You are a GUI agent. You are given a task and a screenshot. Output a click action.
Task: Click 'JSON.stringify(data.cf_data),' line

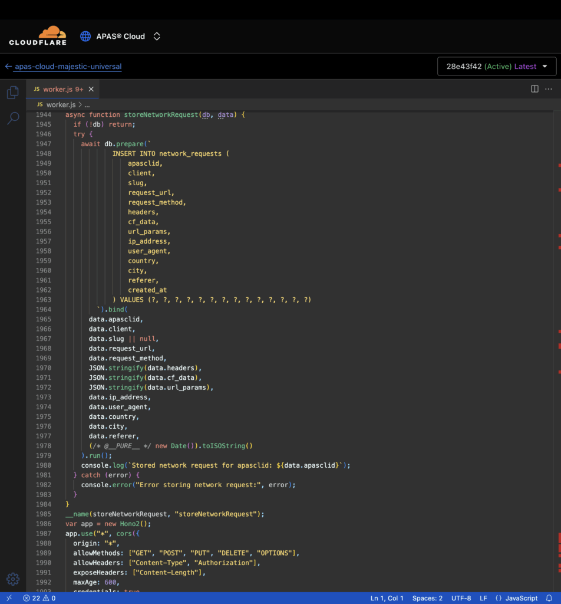coord(145,377)
